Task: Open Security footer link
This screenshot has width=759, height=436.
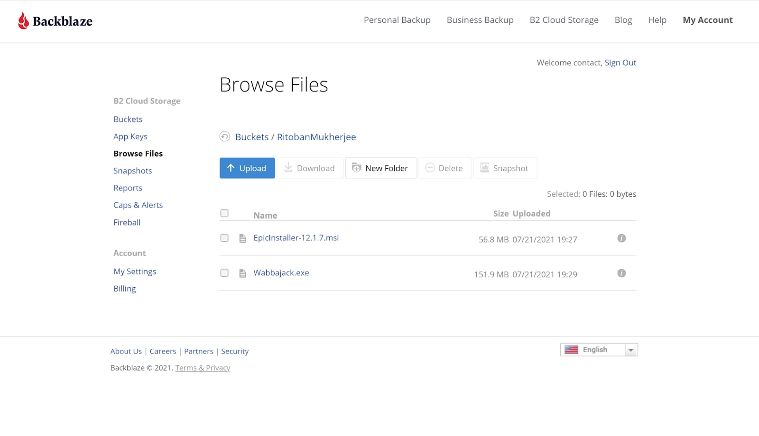Action: coord(235,351)
